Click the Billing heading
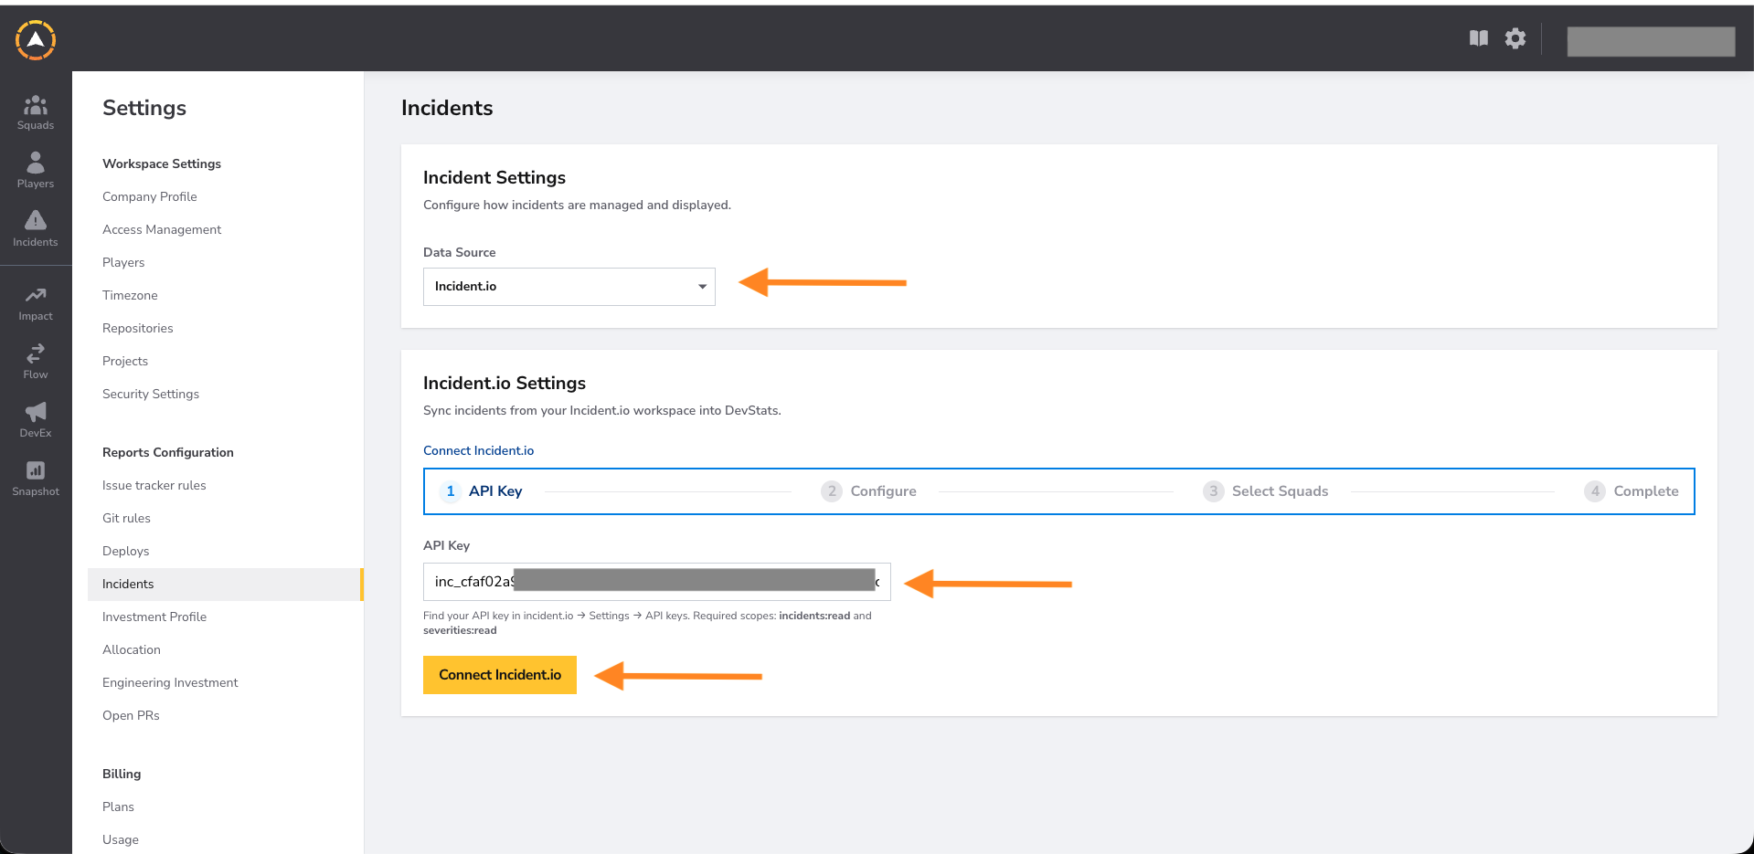This screenshot has height=854, width=1754. pyautogui.click(x=122, y=774)
